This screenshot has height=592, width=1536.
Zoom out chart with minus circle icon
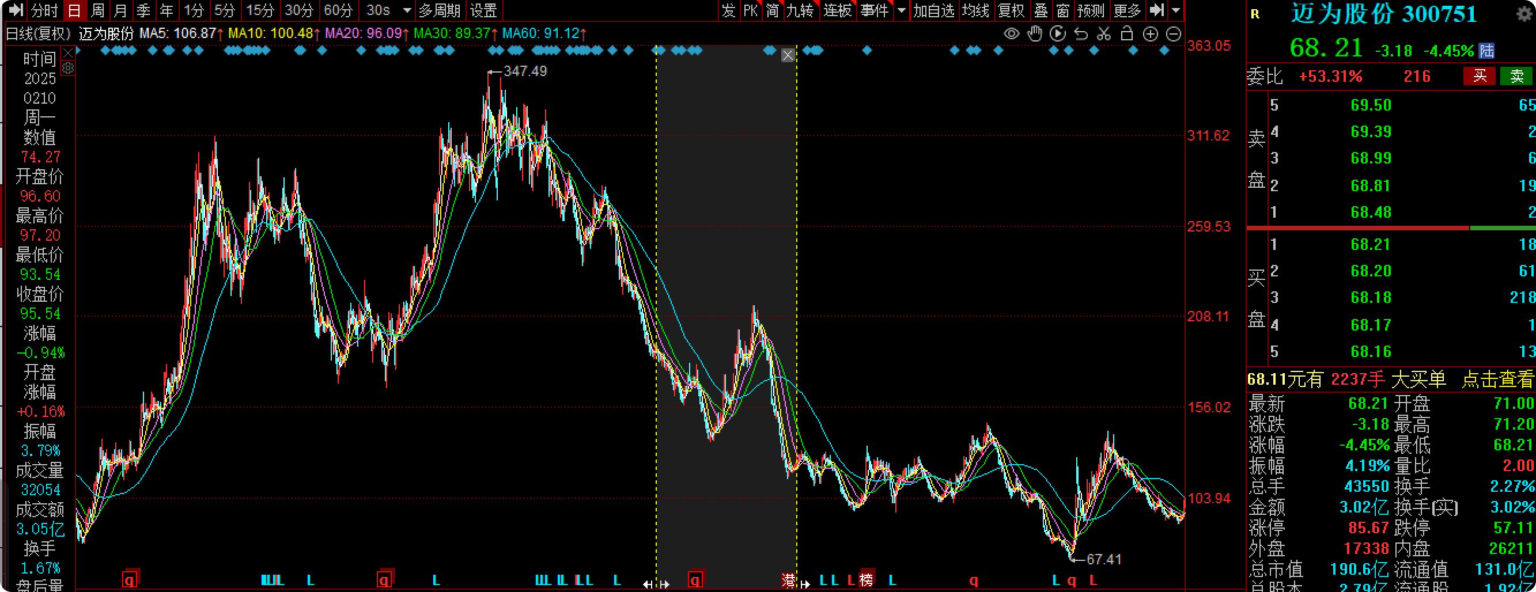point(1174,34)
